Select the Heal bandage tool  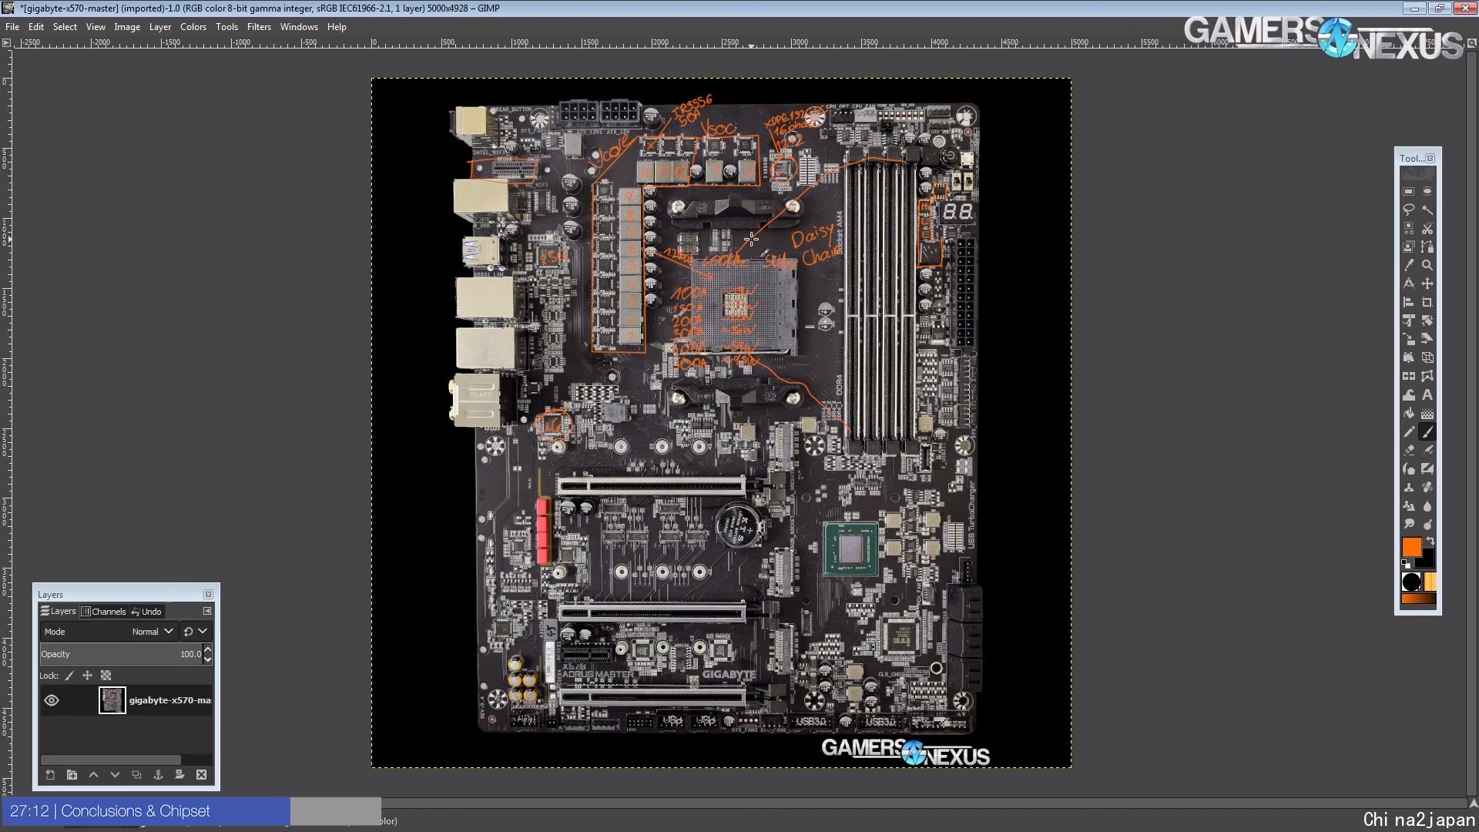click(x=1427, y=487)
